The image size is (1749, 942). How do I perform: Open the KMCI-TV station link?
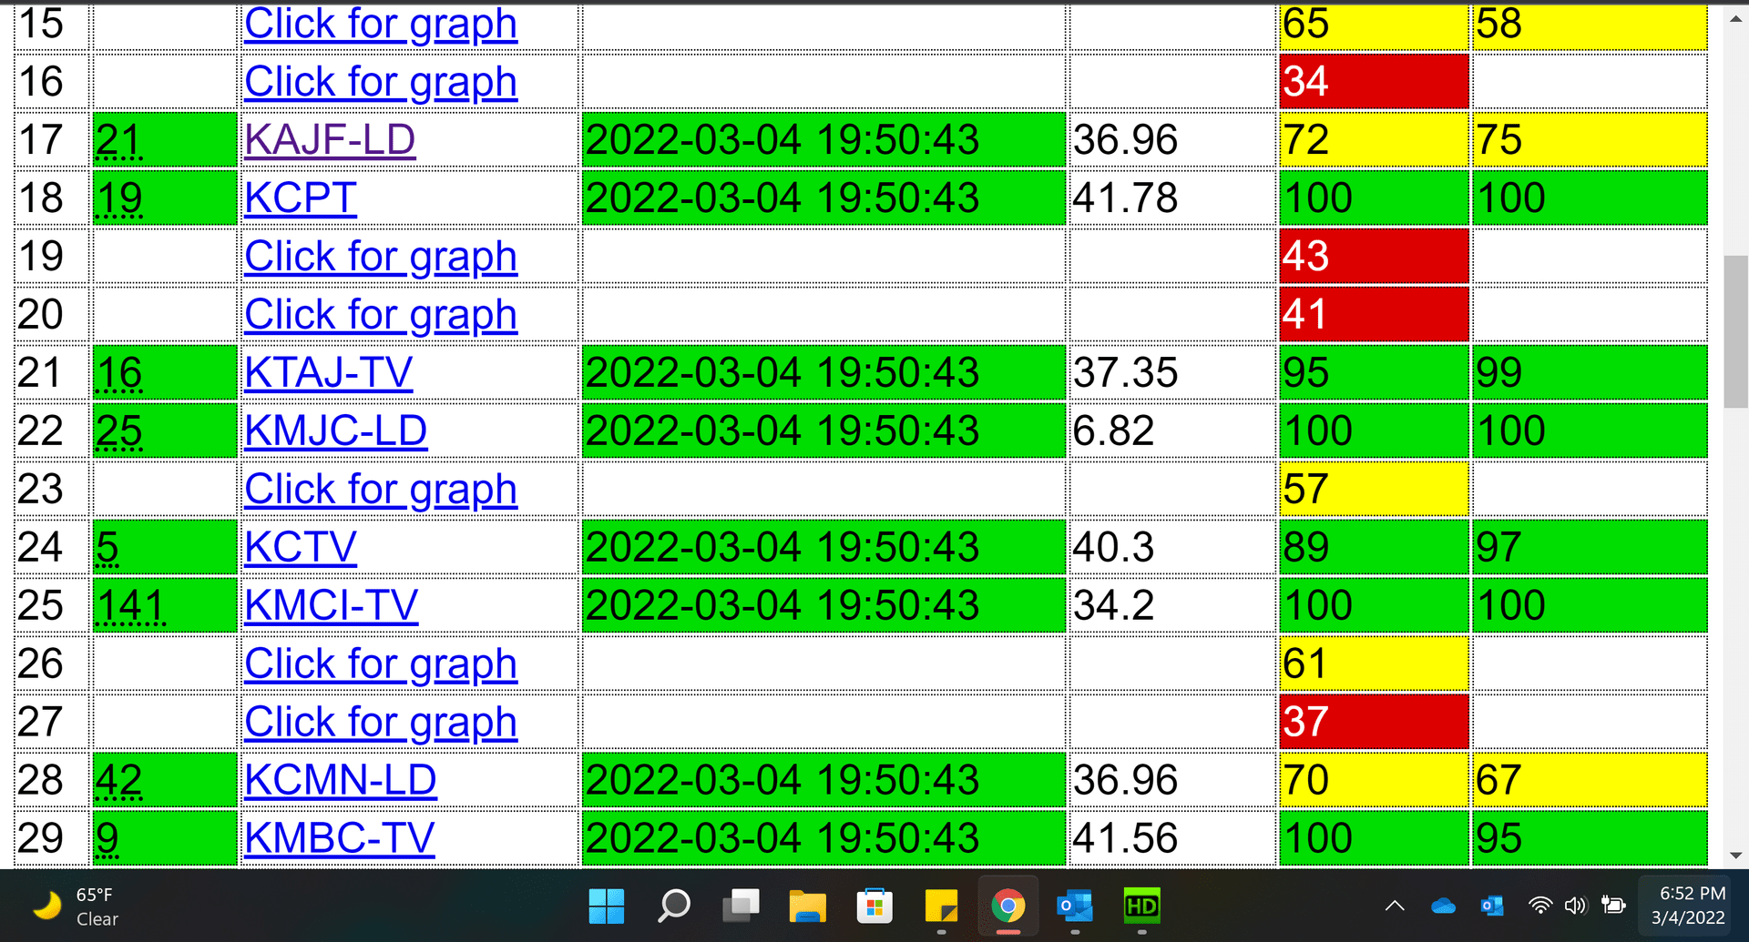pyautogui.click(x=332, y=606)
